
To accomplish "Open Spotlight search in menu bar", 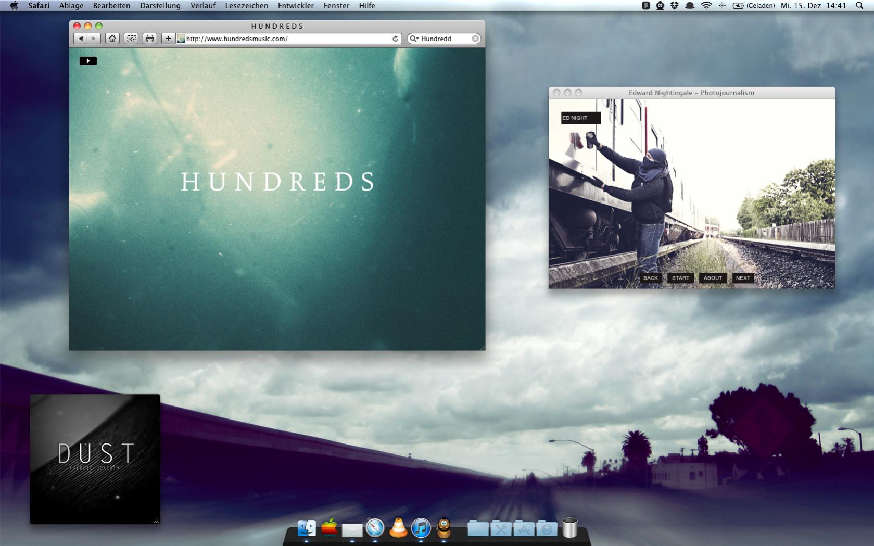I will 859,6.
